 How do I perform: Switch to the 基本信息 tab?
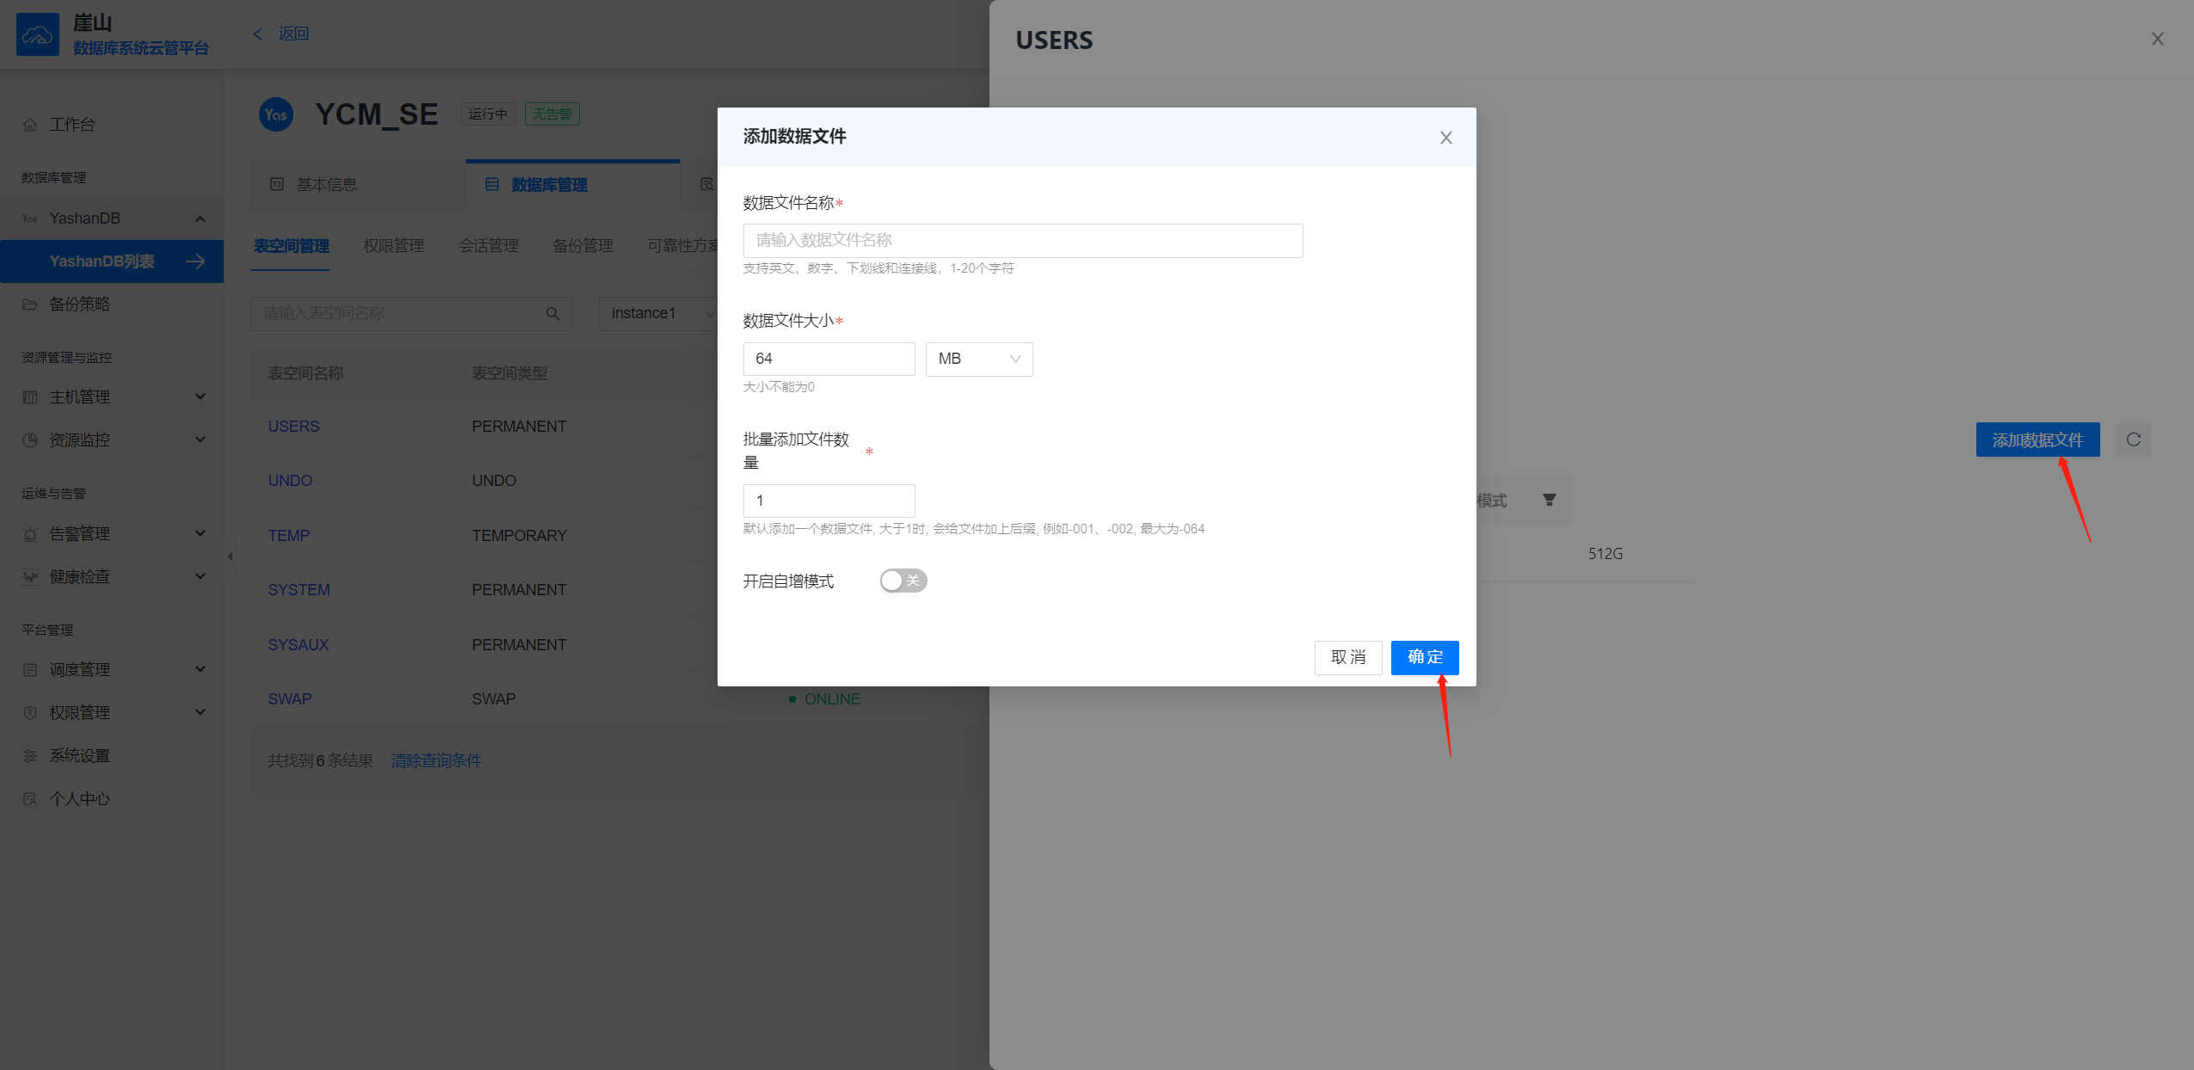[325, 184]
